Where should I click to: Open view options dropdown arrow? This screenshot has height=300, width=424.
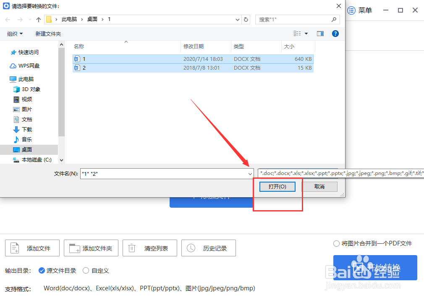coord(306,34)
